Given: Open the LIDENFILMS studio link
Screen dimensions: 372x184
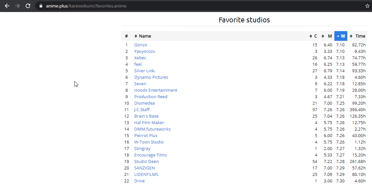Looking at the screenshot, I should click(x=146, y=175).
